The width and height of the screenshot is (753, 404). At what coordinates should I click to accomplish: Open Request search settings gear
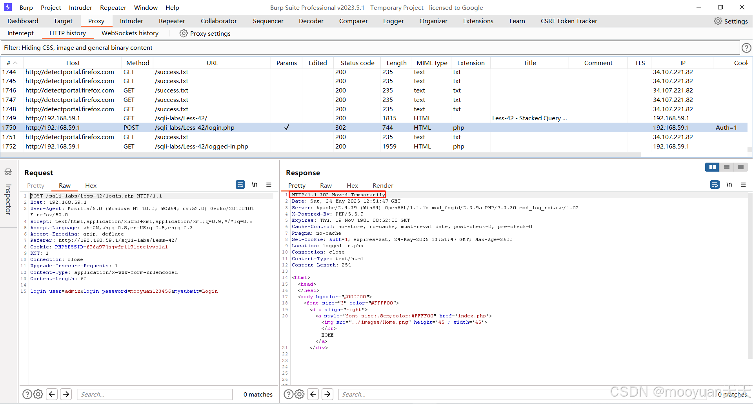coord(38,394)
